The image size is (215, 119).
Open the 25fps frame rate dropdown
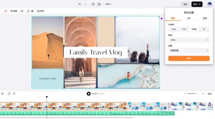coord(189,40)
